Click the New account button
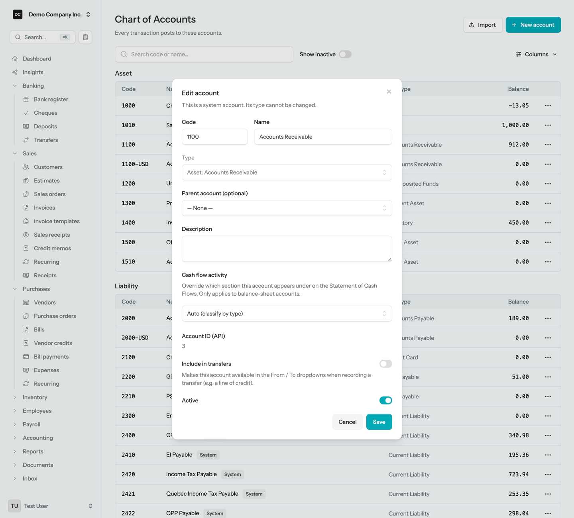Viewport: 574px width, 518px height. point(533,25)
